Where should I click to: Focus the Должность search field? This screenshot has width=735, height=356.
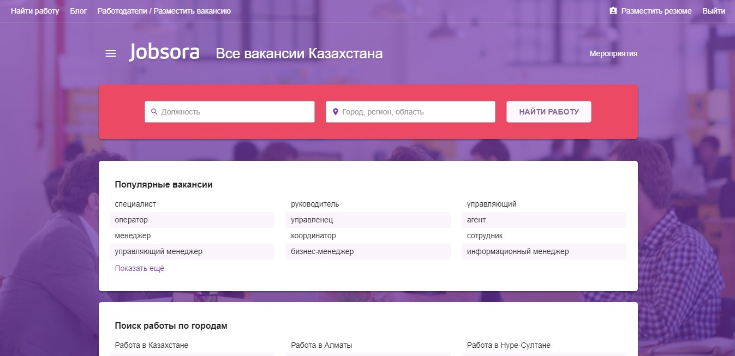pos(230,112)
